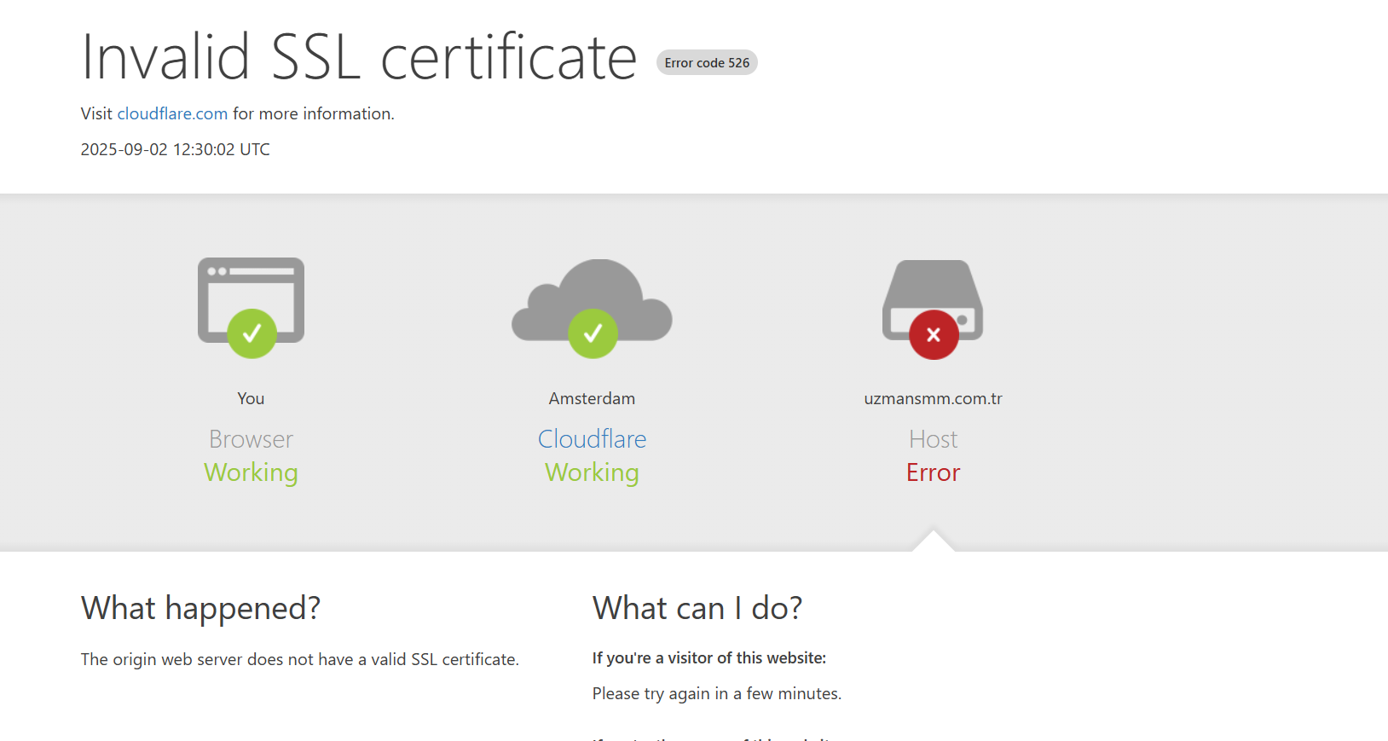Click the browser window icon with checkmark
The image size is (1388, 741).
[252, 308]
